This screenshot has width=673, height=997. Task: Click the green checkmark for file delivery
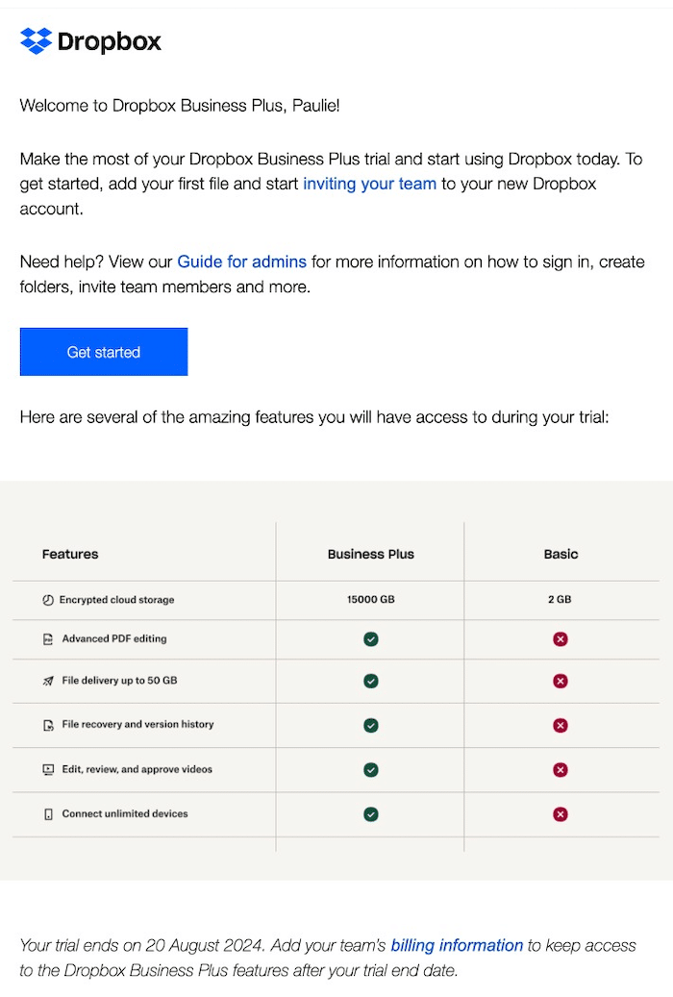(x=370, y=681)
